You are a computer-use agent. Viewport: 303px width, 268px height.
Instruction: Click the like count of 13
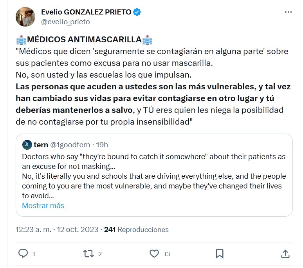pyautogui.click(x=167, y=254)
